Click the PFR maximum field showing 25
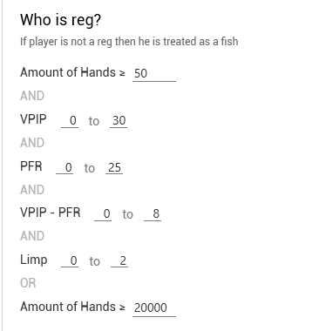 point(114,167)
